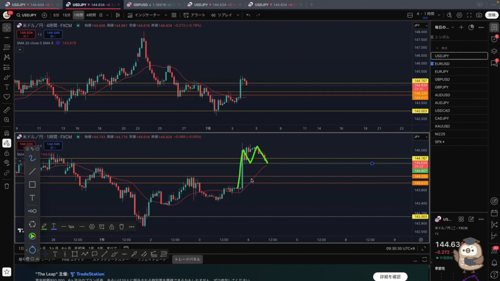Toggle the drawings link sync icon
500x281 pixels.
(7, 173)
